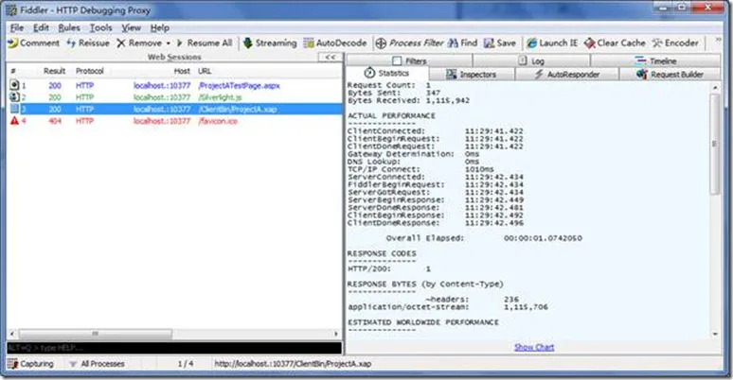This screenshot has height=380, width=733.
Task: Launch IE from toolbar
Action: pos(552,43)
